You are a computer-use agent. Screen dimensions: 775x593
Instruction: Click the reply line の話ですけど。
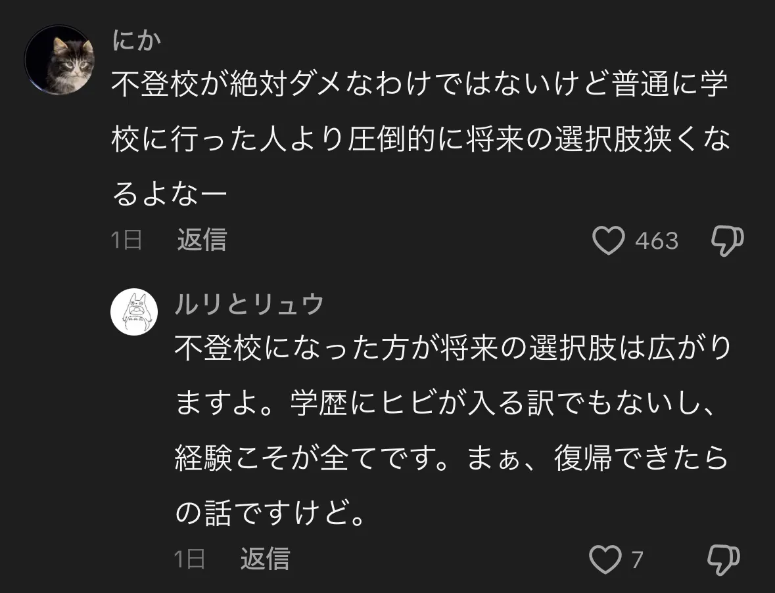[x=270, y=514]
